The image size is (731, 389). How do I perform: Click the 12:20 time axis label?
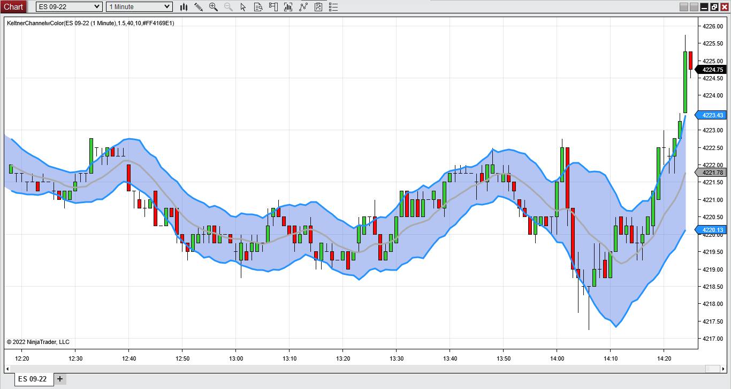point(22,358)
